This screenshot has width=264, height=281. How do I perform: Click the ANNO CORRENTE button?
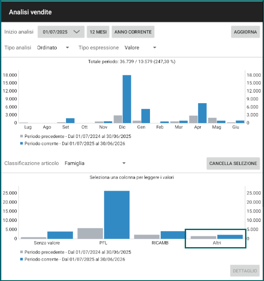click(x=133, y=32)
